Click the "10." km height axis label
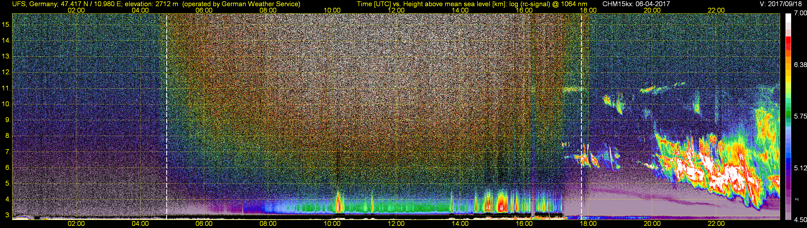 [6, 104]
